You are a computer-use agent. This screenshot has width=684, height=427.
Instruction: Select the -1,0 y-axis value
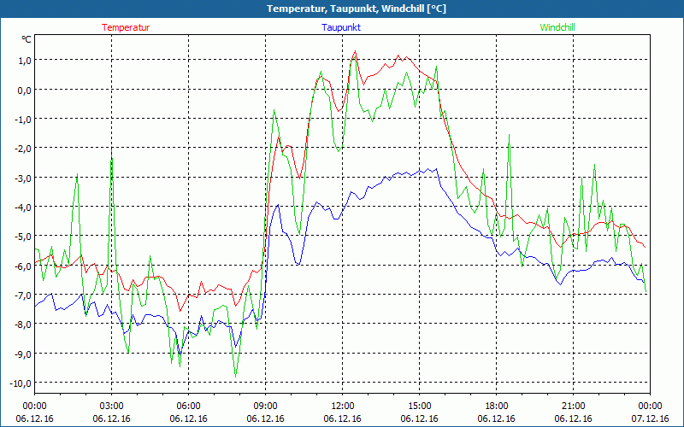[24, 120]
